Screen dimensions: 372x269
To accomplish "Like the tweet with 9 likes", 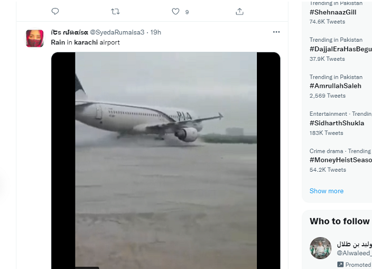I will pos(176,11).
